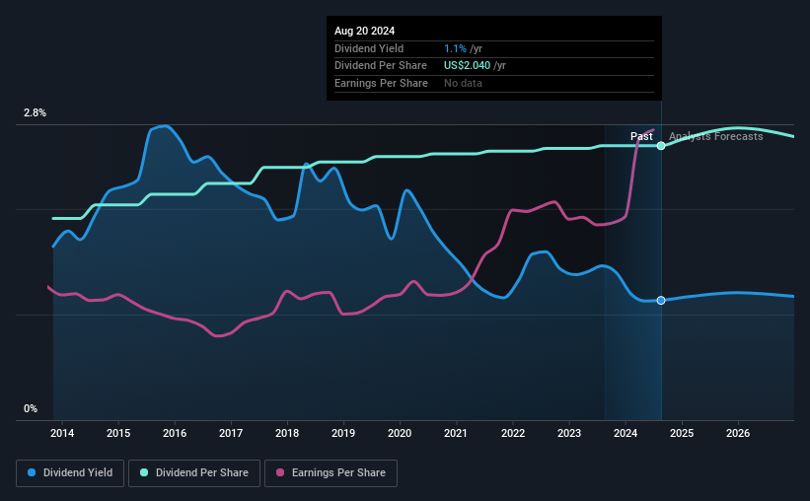Click the 0% y-axis label
The width and height of the screenshot is (810, 501).
pos(31,408)
